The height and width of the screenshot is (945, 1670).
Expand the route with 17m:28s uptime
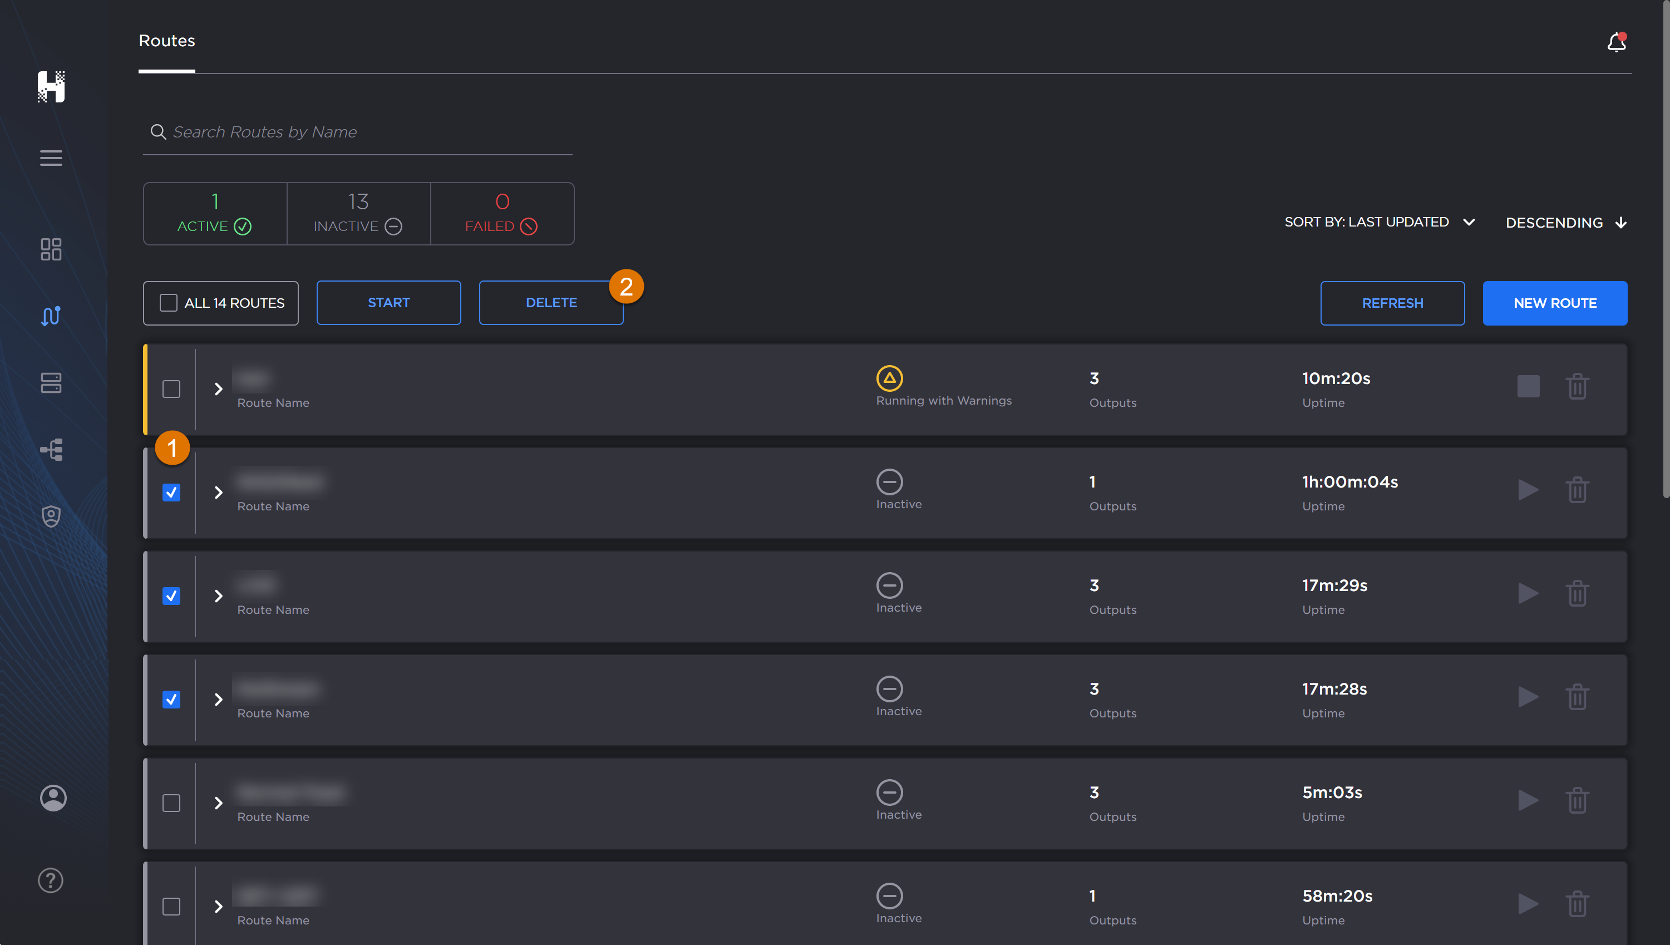pyautogui.click(x=219, y=700)
